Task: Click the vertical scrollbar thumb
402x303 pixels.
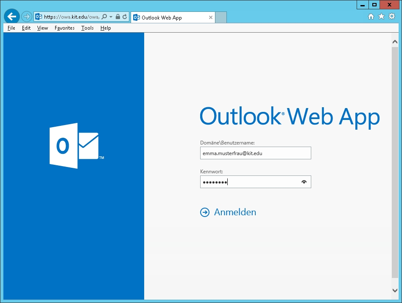Action: [x=395, y=162]
